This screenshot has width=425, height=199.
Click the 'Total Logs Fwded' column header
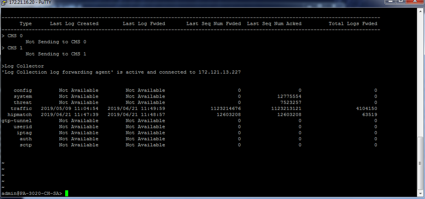[x=353, y=23]
